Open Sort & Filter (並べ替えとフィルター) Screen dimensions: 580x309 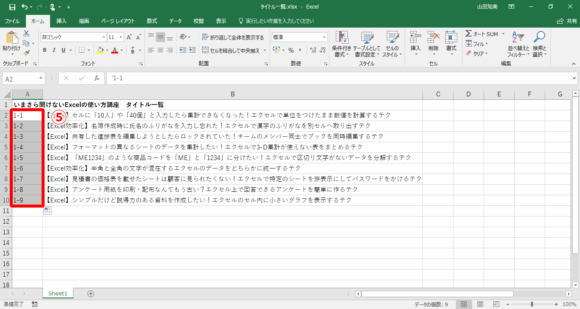click(518, 44)
